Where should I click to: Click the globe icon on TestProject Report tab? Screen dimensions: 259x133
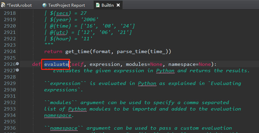[44, 5]
